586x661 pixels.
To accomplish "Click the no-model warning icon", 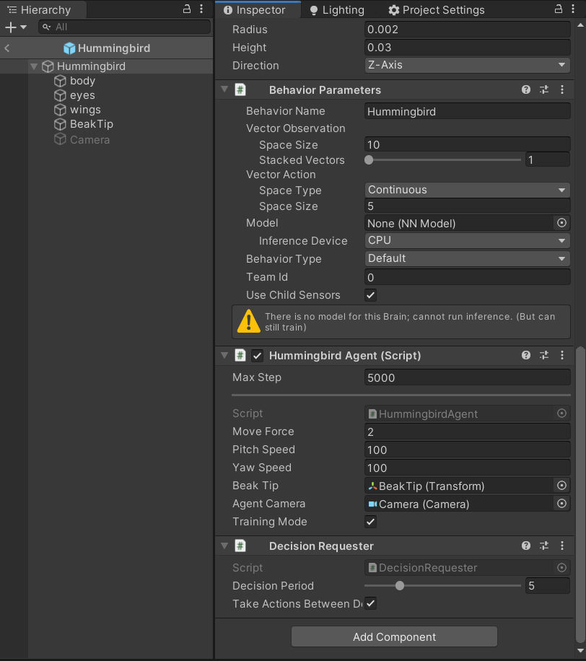I will point(249,322).
